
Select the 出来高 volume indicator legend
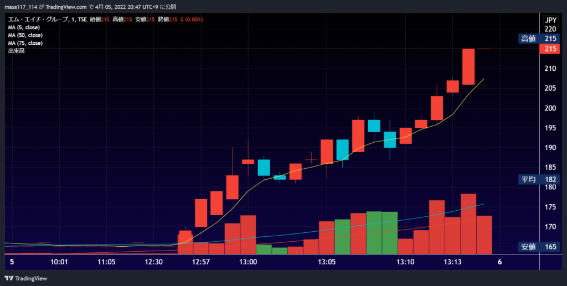click(16, 51)
